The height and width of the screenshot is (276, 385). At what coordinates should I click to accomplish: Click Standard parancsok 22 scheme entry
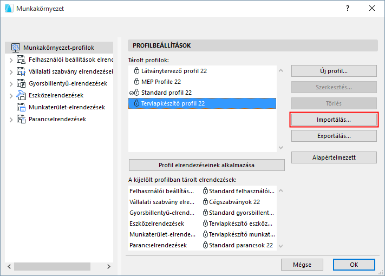pos(241,245)
